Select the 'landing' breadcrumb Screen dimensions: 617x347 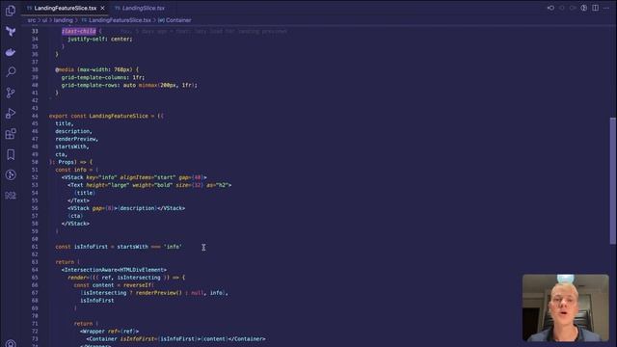coord(63,20)
